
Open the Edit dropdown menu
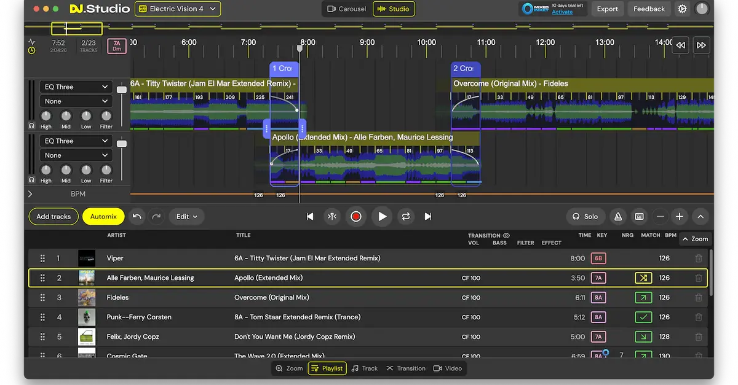click(x=186, y=216)
